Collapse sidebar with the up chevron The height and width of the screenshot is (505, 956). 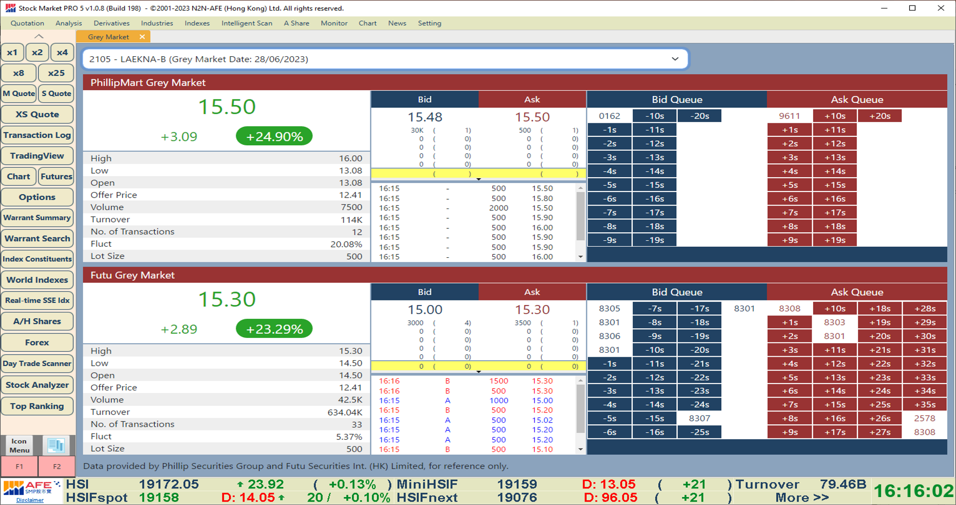point(38,36)
